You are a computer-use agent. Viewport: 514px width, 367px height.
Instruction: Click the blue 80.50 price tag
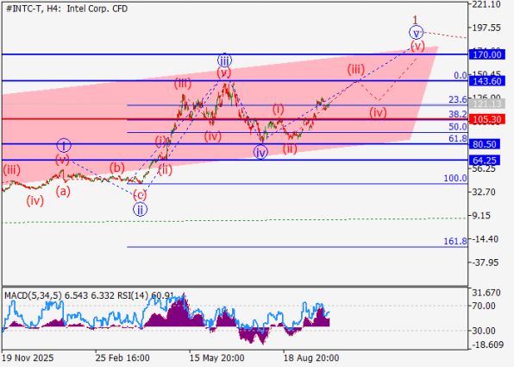coord(485,144)
